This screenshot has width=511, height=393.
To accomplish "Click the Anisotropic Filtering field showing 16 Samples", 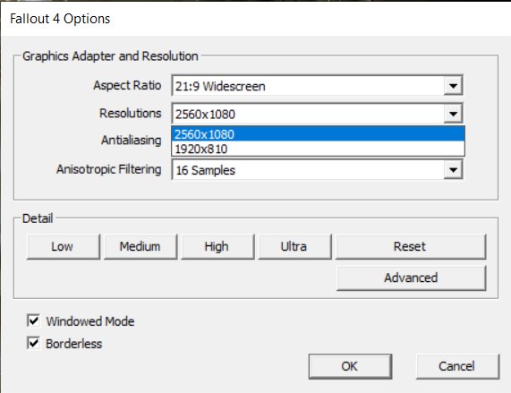I will pos(317,170).
